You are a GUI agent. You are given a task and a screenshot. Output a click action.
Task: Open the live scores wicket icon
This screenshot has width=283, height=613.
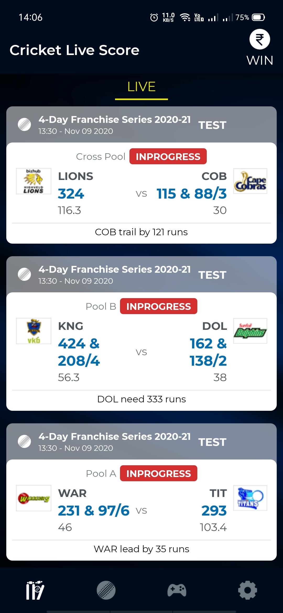pos(35,590)
